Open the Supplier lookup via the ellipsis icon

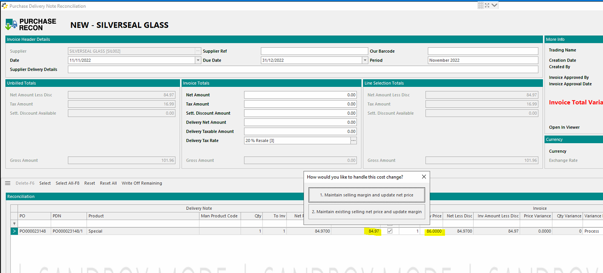coord(198,51)
